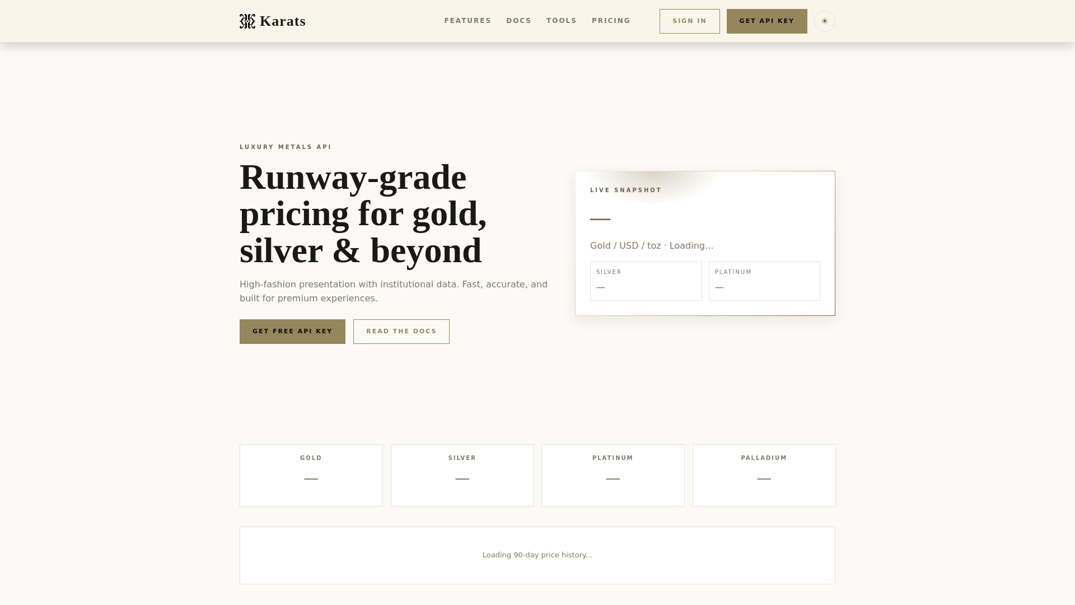Click the 'Runway-grade pricing' headline

click(x=363, y=213)
